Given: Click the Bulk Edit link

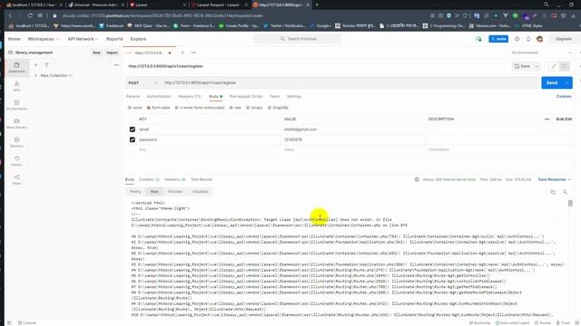Looking at the screenshot, I should pos(564,119).
